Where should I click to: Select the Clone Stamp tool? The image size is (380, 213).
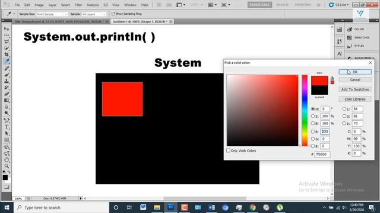click(x=7, y=81)
